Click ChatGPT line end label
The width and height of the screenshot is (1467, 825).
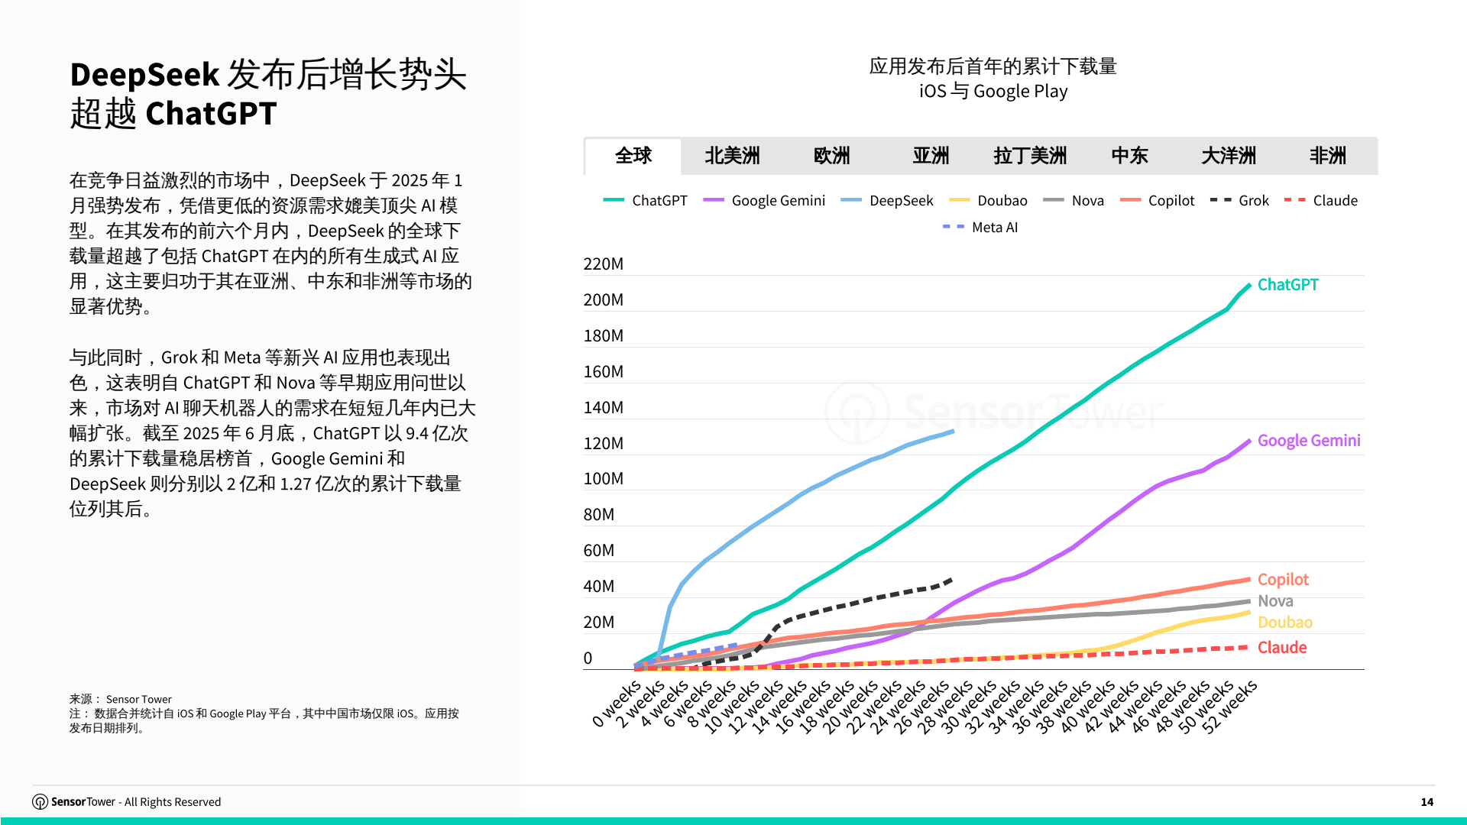click(1287, 285)
